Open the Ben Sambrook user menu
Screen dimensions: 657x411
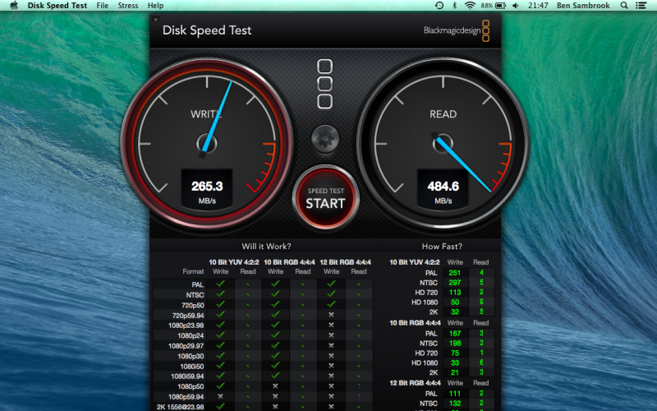coord(583,6)
